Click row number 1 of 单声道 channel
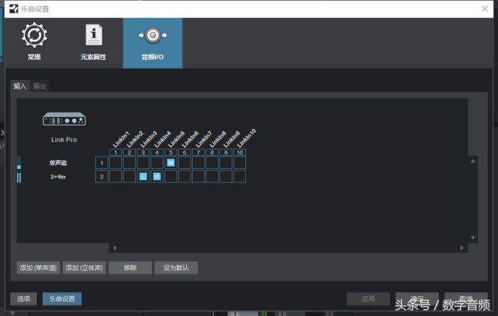The width and height of the screenshot is (498, 316). point(102,163)
